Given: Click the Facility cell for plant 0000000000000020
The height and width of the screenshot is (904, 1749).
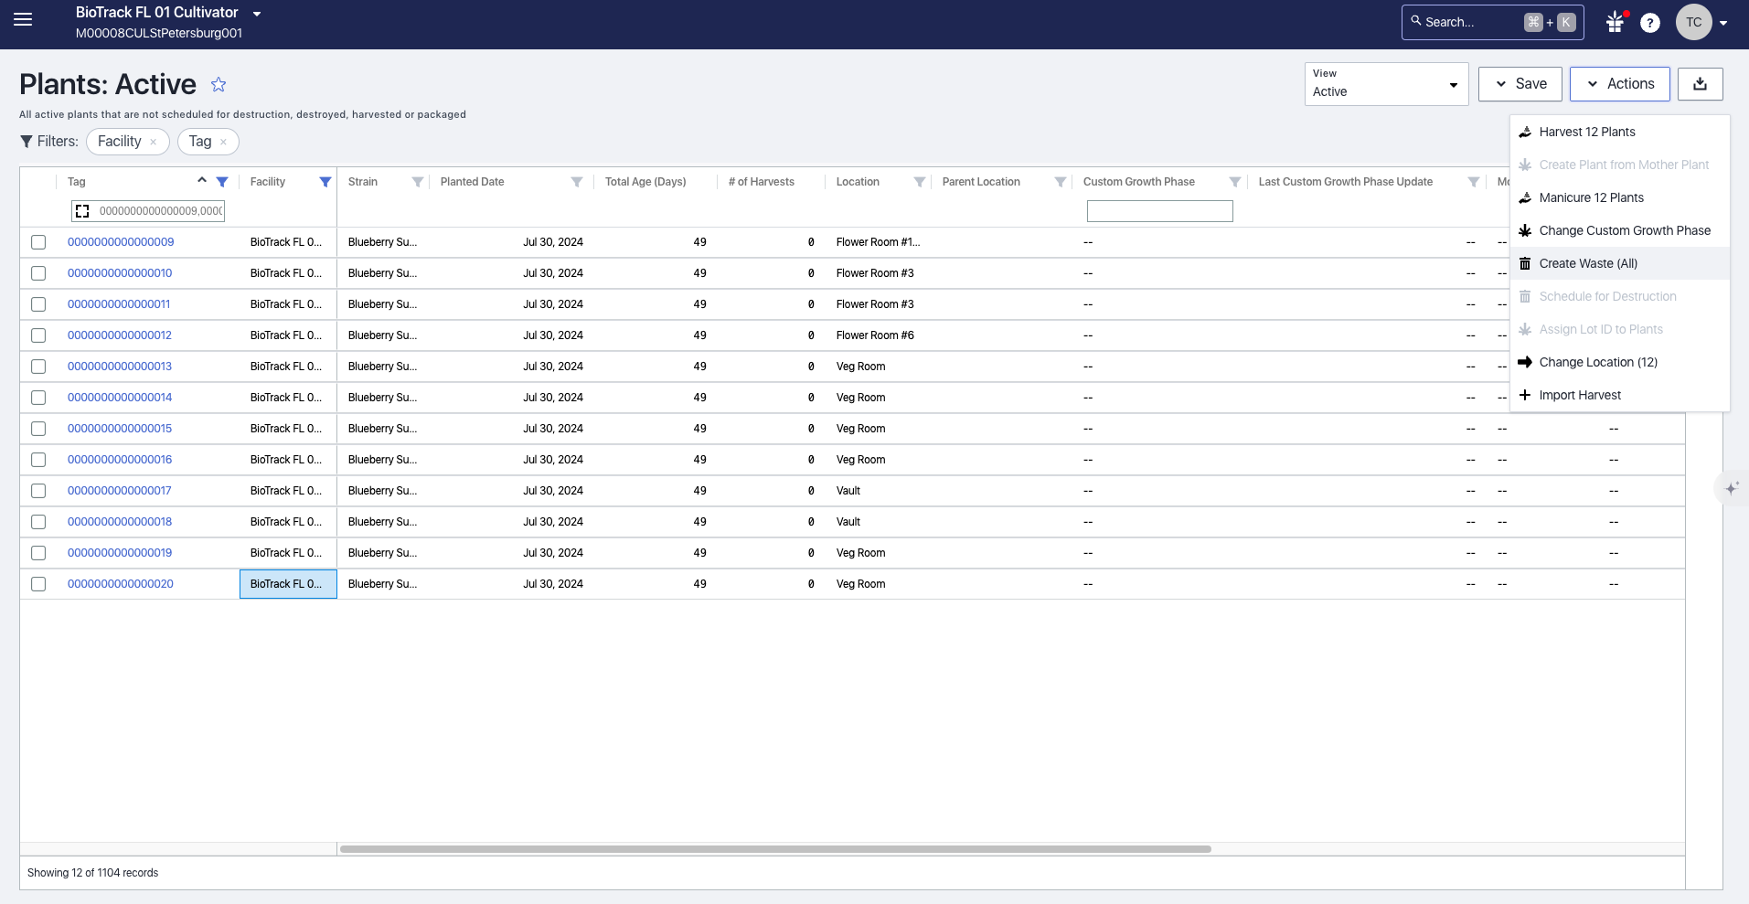Looking at the screenshot, I should (288, 584).
